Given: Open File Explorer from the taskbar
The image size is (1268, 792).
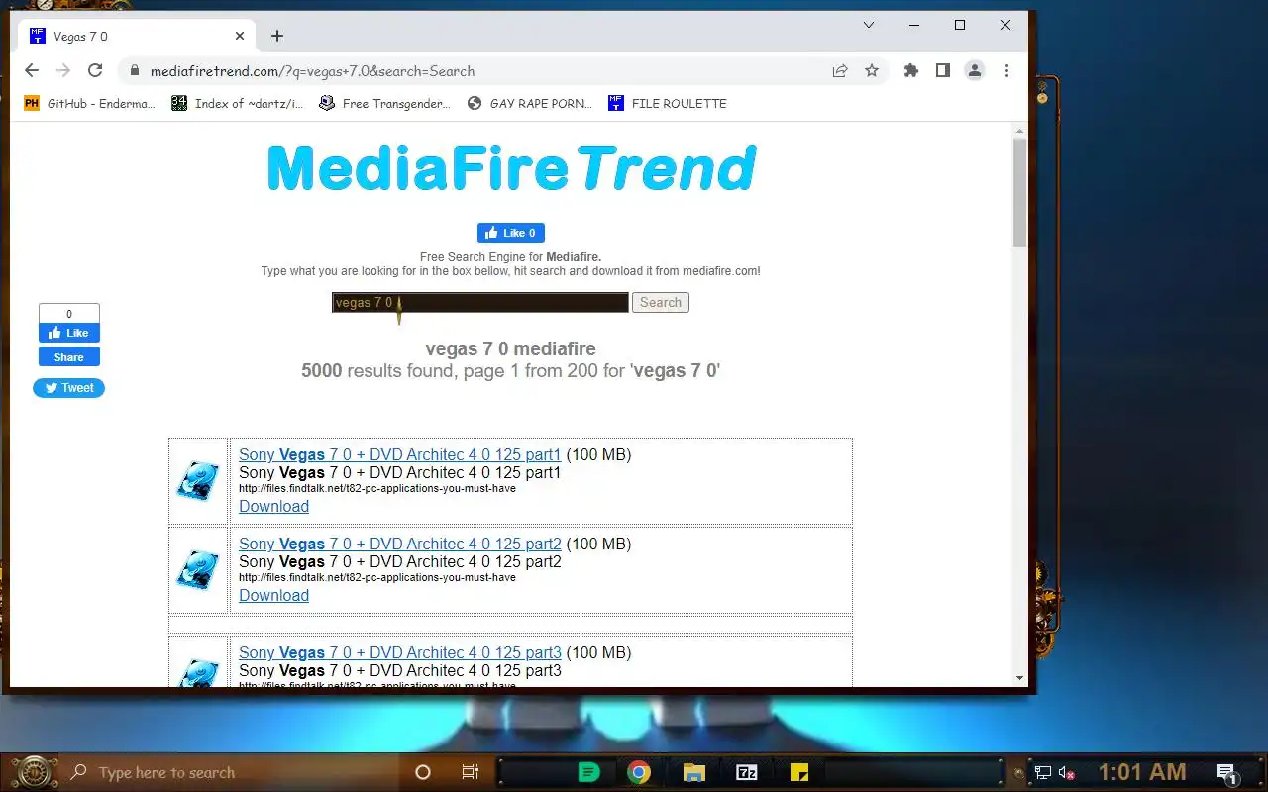Looking at the screenshot, I should [693, 772].
